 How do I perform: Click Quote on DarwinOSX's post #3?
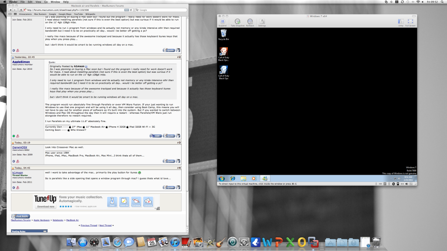point(169,161)
